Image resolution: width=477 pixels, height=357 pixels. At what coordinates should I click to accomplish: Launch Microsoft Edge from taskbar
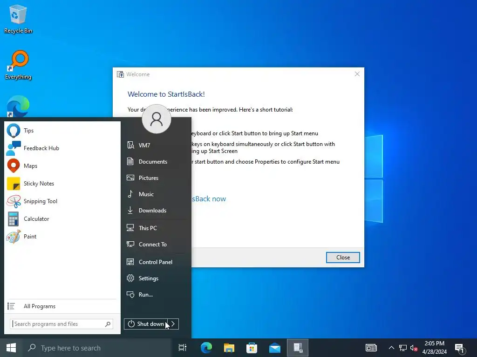click(206, 348)
